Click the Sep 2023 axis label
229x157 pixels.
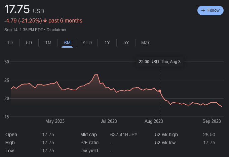pos(212,121)
